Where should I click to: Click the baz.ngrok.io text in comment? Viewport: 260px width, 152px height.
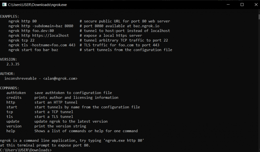147,26
